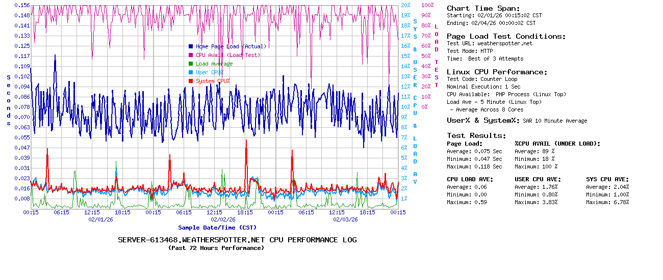Click the green Load Average legend swatch
This screenshot has height=280, width=663.
[x=191, y=64]
